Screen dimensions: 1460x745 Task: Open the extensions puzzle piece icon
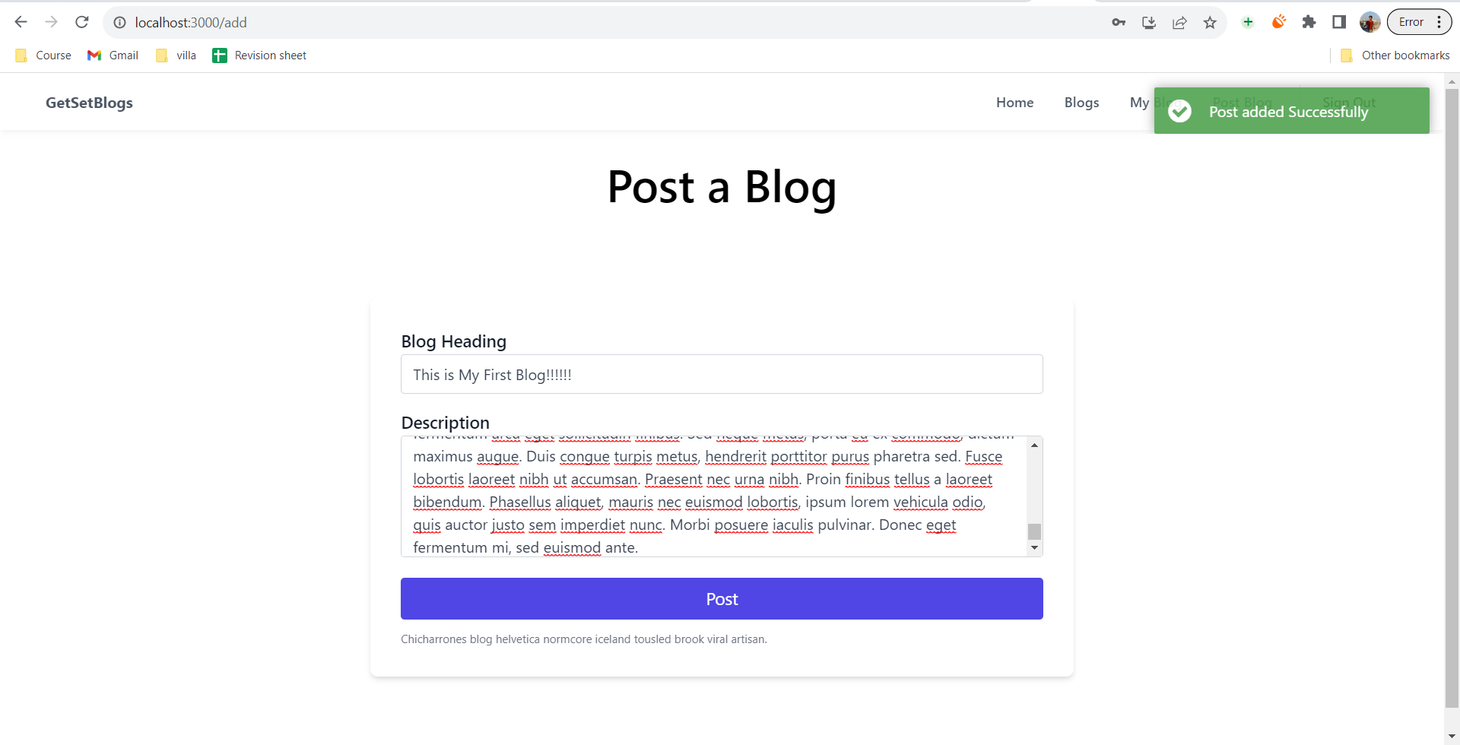click(1309, 22)
